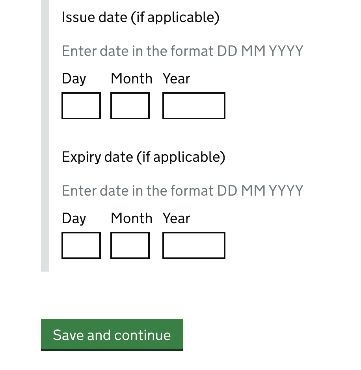Select the Issue date Year input box

(194, 106)
